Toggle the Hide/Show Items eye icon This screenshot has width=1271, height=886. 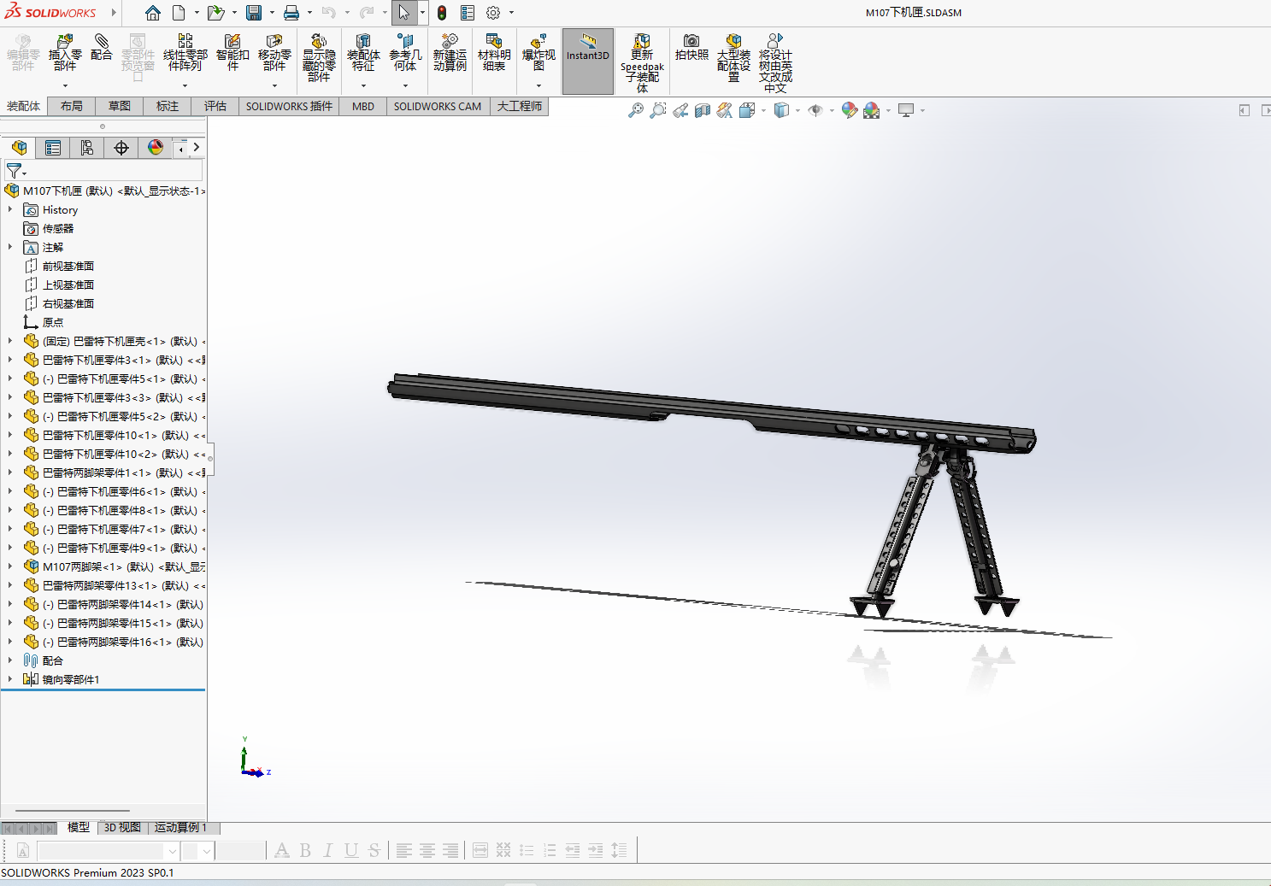815,110
